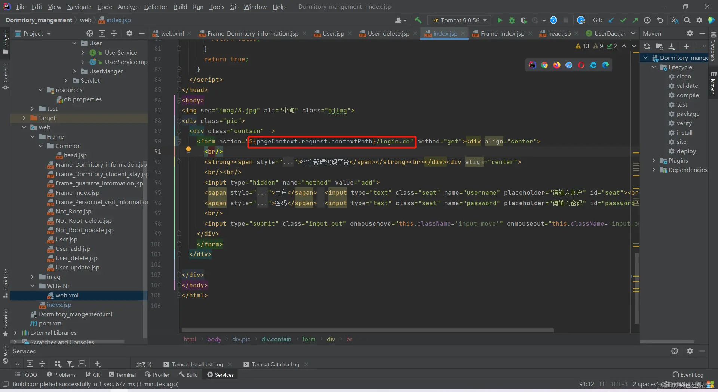718x392 pixels.
Task: Update project with blue Git arrow
Action: (611, 20)
